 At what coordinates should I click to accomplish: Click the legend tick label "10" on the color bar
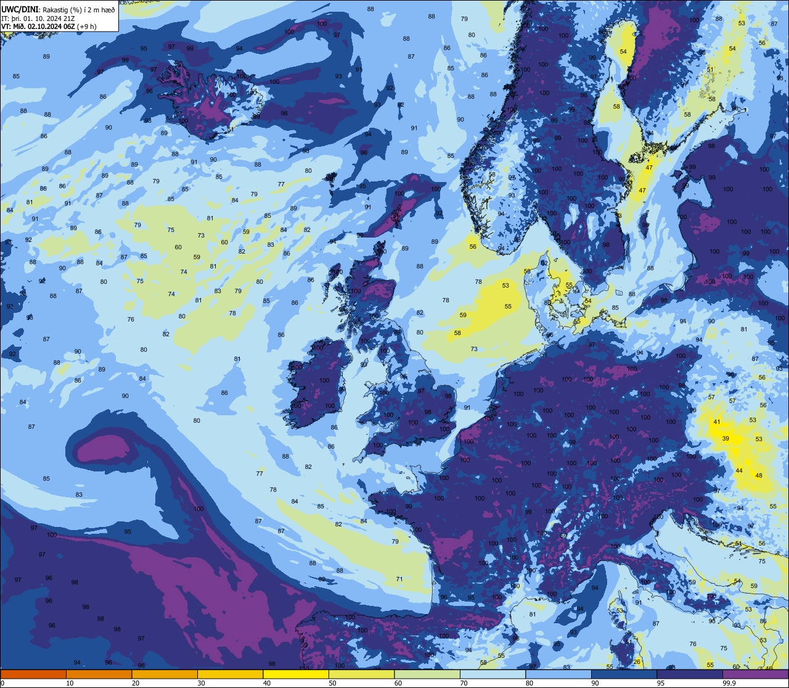click(x=70, y=683)
